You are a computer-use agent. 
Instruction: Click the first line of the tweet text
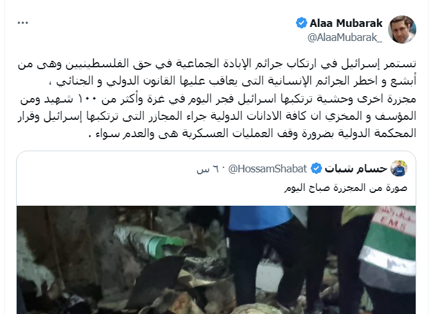tap(216, 63)
